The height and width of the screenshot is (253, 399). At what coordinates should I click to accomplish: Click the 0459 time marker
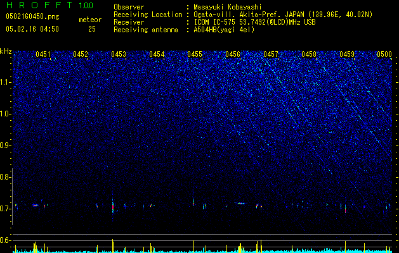[347, 54]
